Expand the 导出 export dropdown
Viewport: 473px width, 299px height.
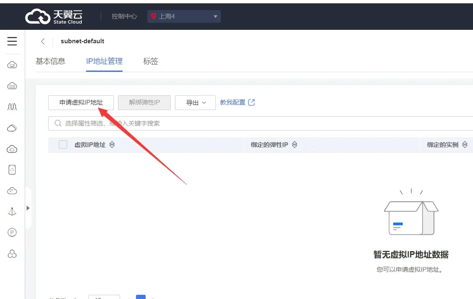195,102
